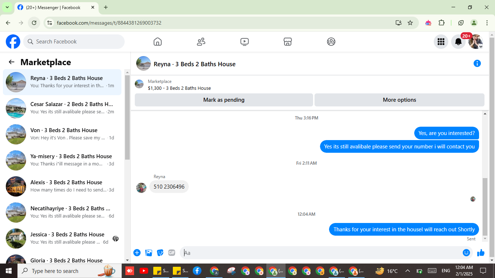Viewport: 495px width, 278px height.
Task: Click Reyna · 3 Beds 2 Baths House header
Action: click(195, 64)
